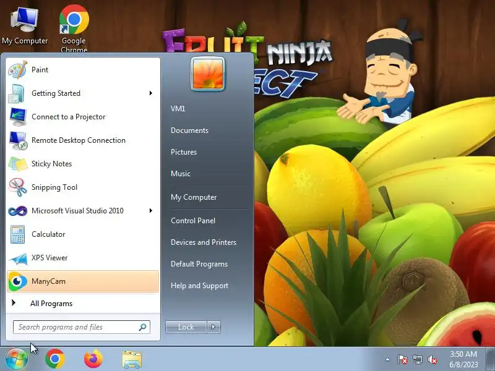Viewport: 495px width, 371px height.
Task: Click the search magnifier icon
Action: tap(143, 327)
